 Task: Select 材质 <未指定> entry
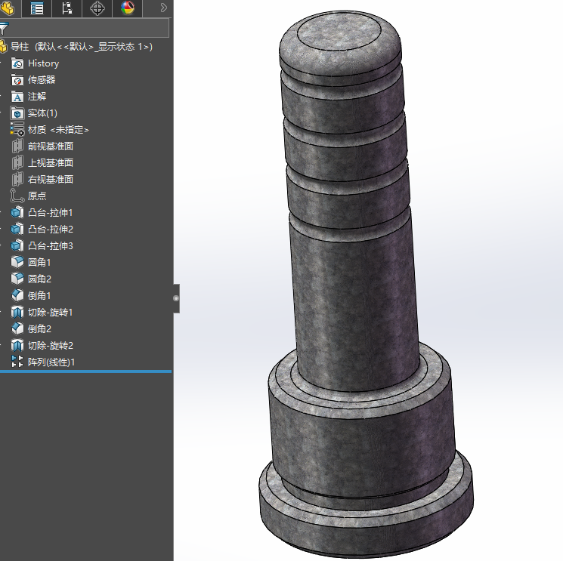tap(58, 129)
